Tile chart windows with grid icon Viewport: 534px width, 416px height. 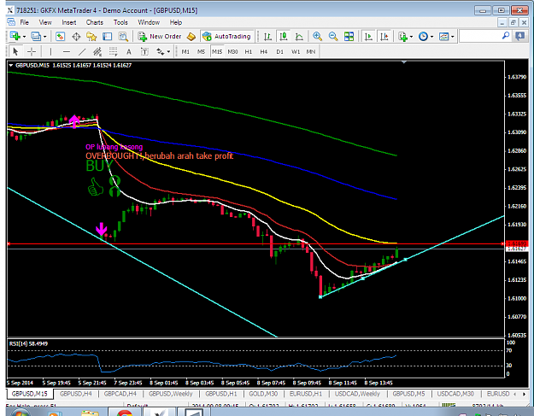point(349,37)
